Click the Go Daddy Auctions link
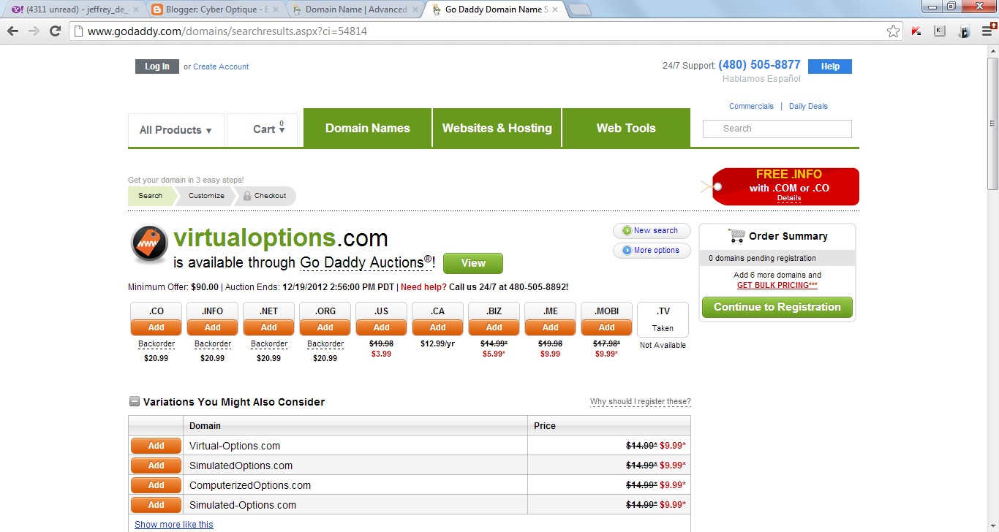 coord(366,262)
